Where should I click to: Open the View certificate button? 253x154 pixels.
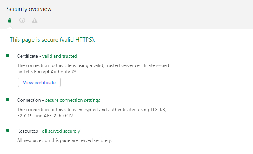point(39,82)
